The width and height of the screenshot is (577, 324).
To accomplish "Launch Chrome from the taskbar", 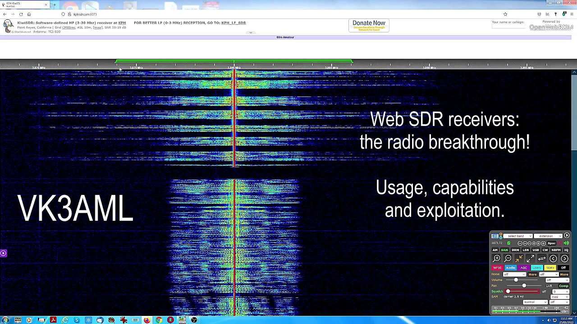I will click(x=159, y=320).
